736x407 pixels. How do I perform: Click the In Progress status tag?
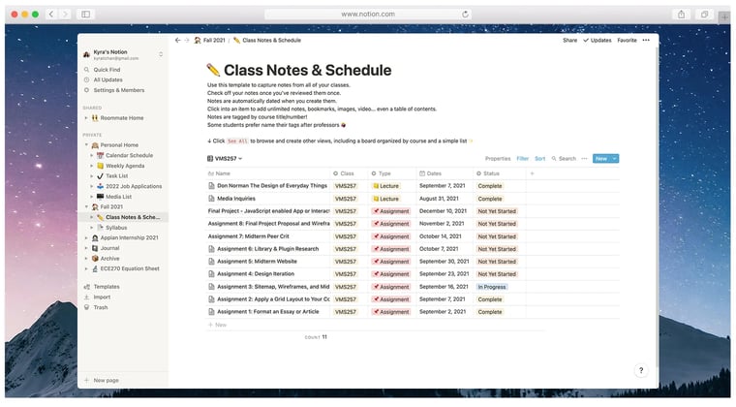[491, 287]
